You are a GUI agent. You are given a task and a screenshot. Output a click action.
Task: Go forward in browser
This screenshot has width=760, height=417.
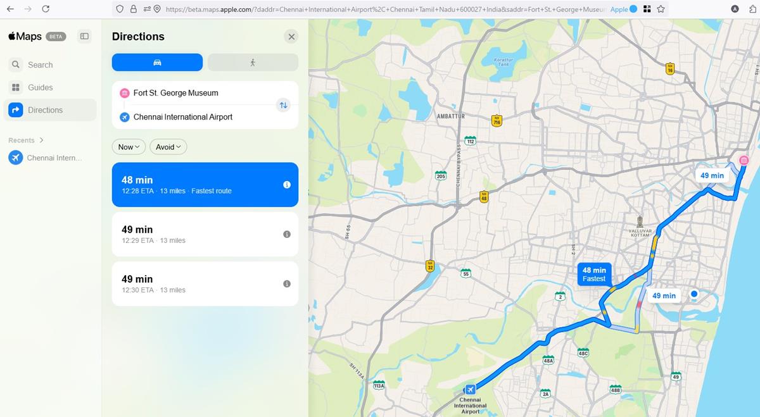pos(28,9)
